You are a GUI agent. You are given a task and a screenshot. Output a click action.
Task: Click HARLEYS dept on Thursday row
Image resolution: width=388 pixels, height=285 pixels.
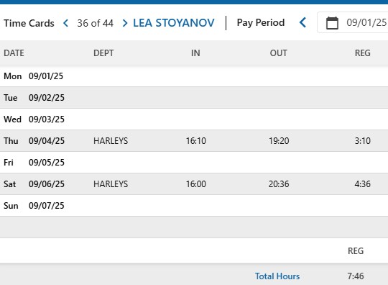click(x=111, y=141)
